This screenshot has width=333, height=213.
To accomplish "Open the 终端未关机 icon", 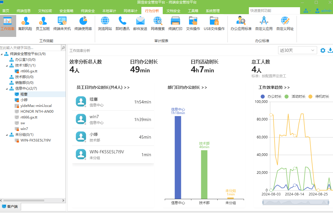I will pyautogui.click(x=62, y=24).
